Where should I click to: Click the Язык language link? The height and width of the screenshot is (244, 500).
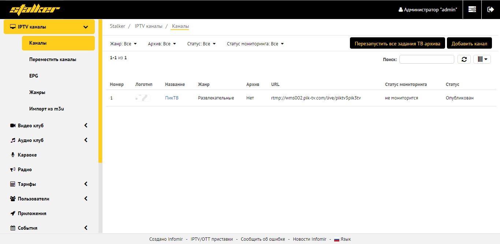click(x=346, y=239)
